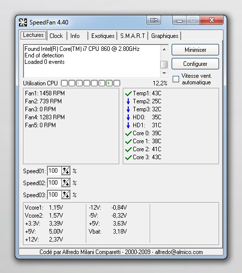Image resolution: width=242 pixels, height=273 pixels.
Task: Click the Vcore2 1,57V reading
Action: (x=44, y=216)
